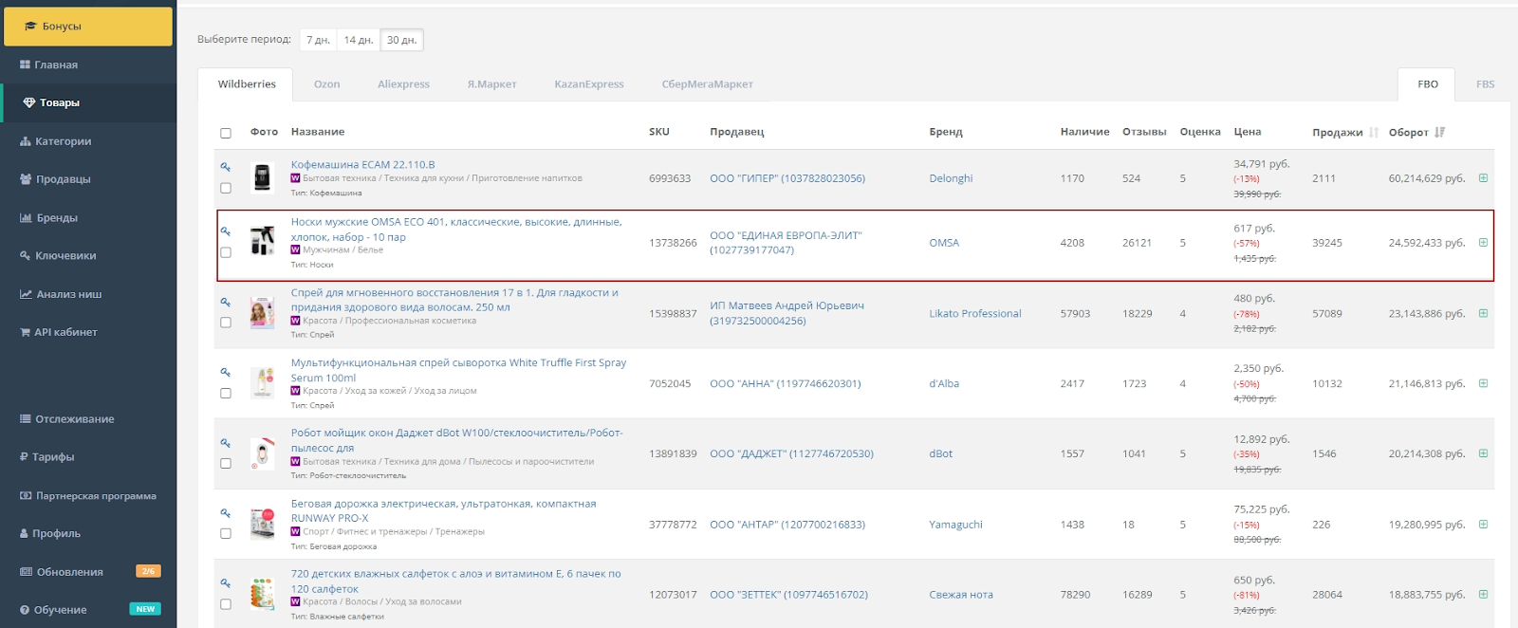Sort by Продажи column arrows
This screenshot has width=1518, height=628.
click(x=1373, y=133)
